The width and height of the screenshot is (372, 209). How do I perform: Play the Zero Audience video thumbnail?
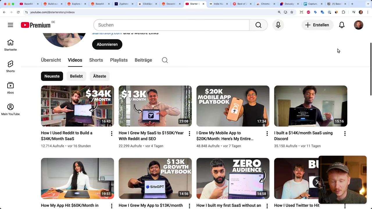(x=233, y=179)
